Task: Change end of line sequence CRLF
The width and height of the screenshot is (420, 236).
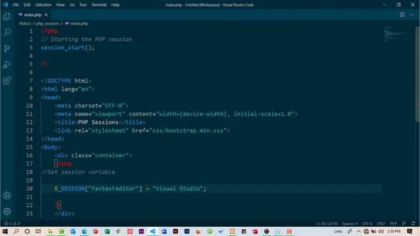Action: point(381,224)
